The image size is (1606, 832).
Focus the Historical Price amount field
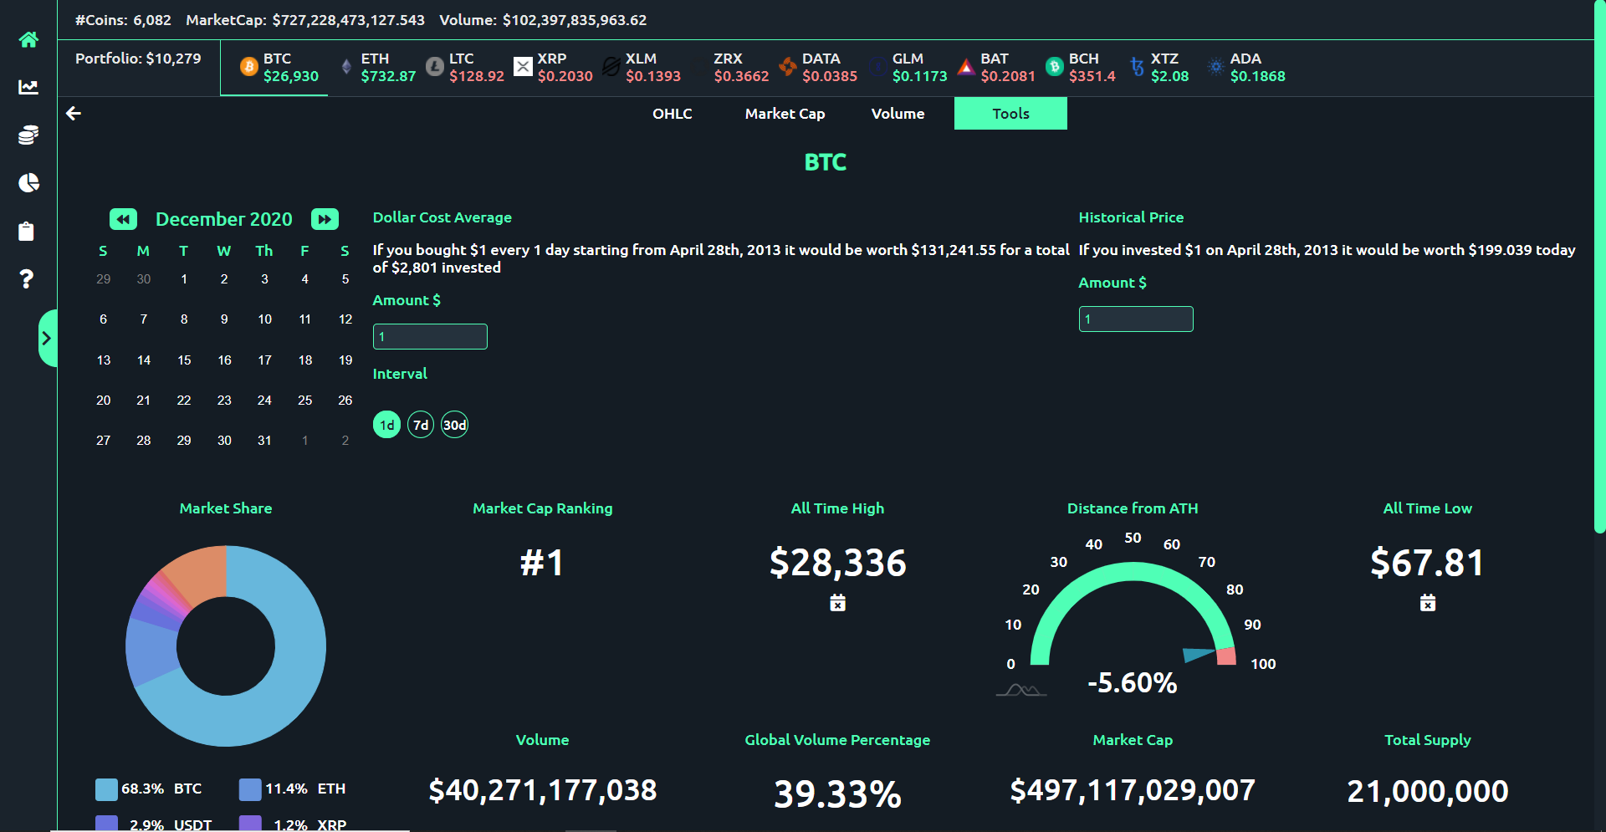1136,319
